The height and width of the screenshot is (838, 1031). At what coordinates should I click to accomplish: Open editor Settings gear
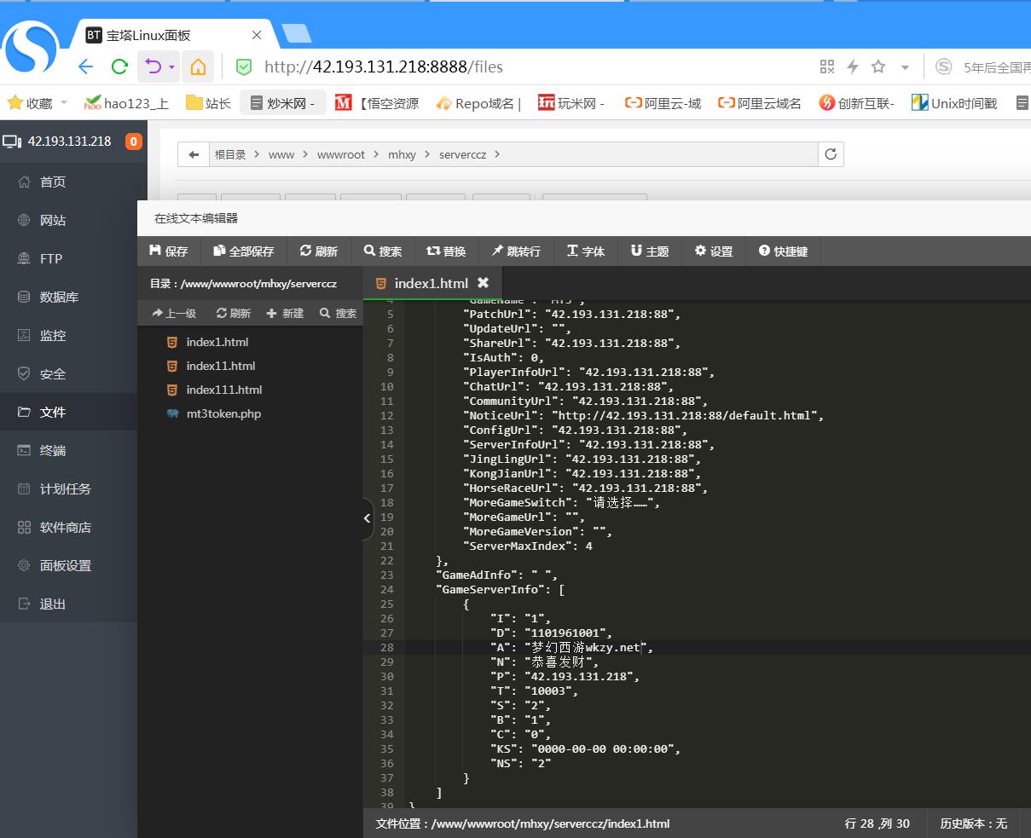pyautogui.click(x=714, y=251)
